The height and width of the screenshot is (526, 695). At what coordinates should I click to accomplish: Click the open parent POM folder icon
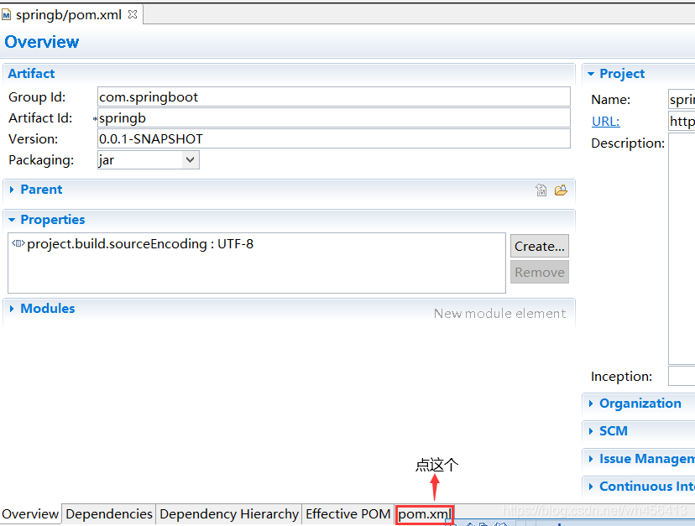[561, 190]
